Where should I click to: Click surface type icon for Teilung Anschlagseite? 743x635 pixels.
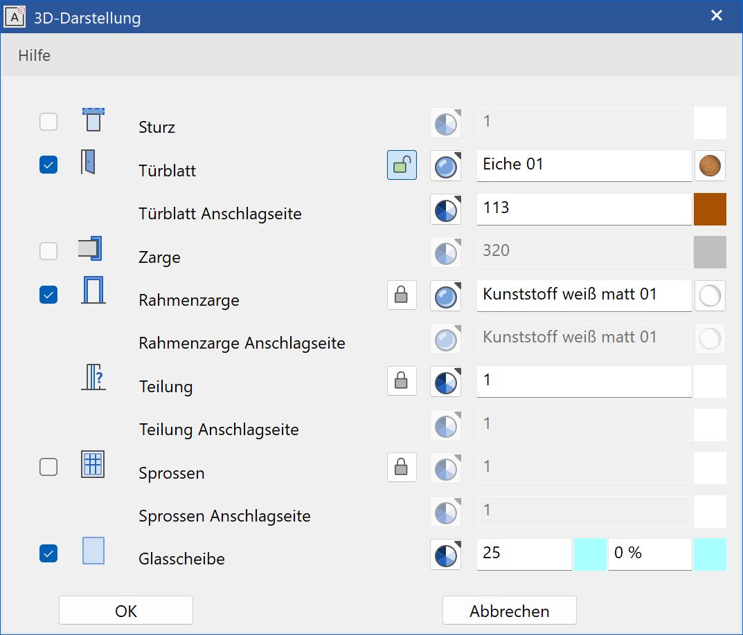click(446, 425)
